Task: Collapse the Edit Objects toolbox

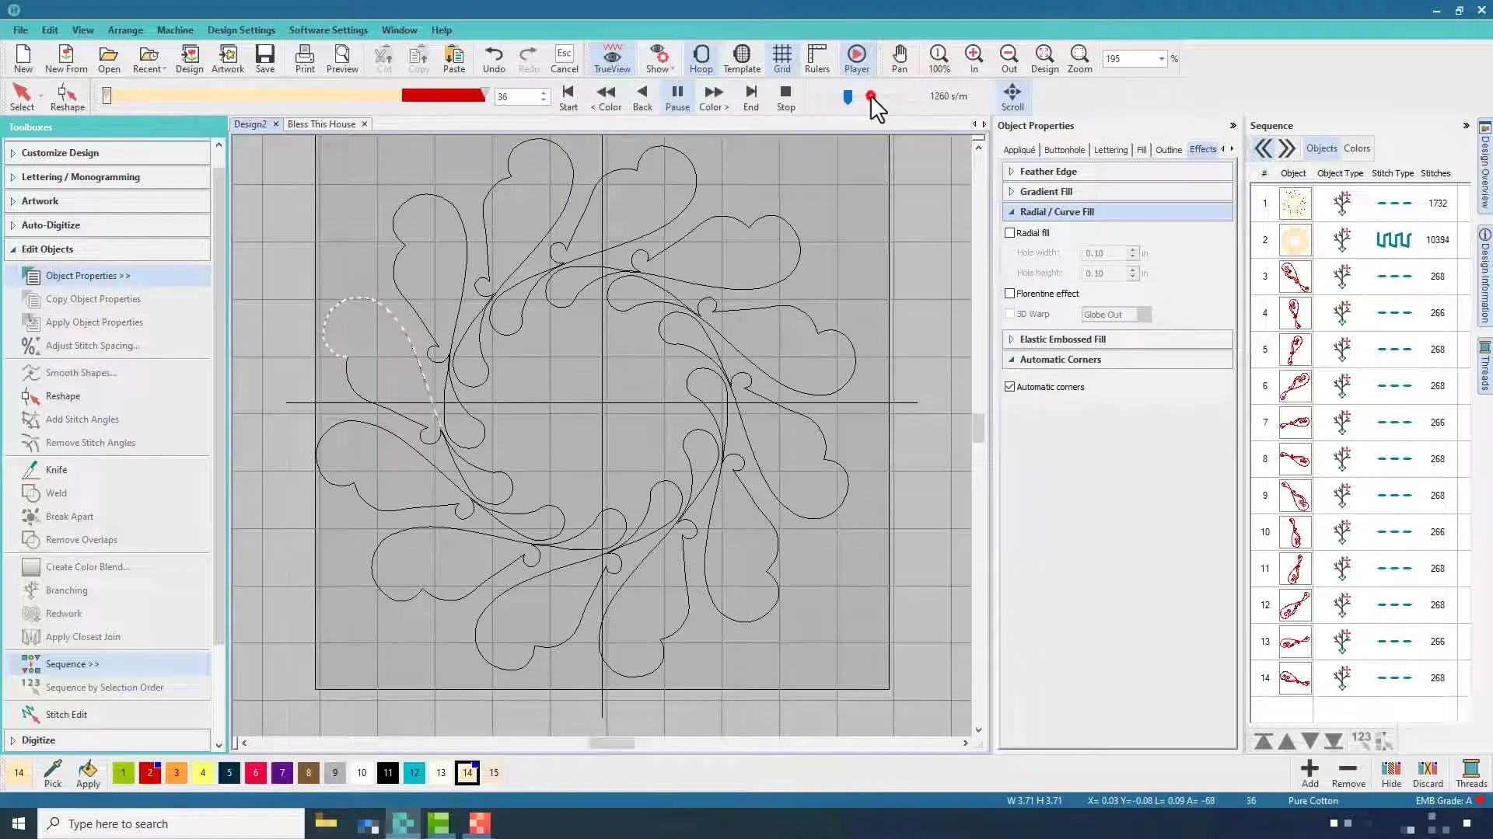Action: click(13, 249)
